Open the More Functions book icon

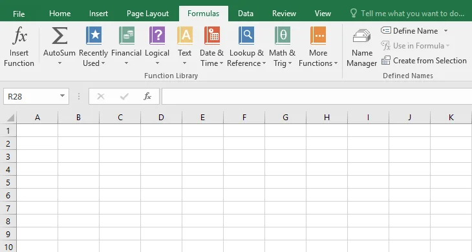pyautogui.click(x=318, y=36)
